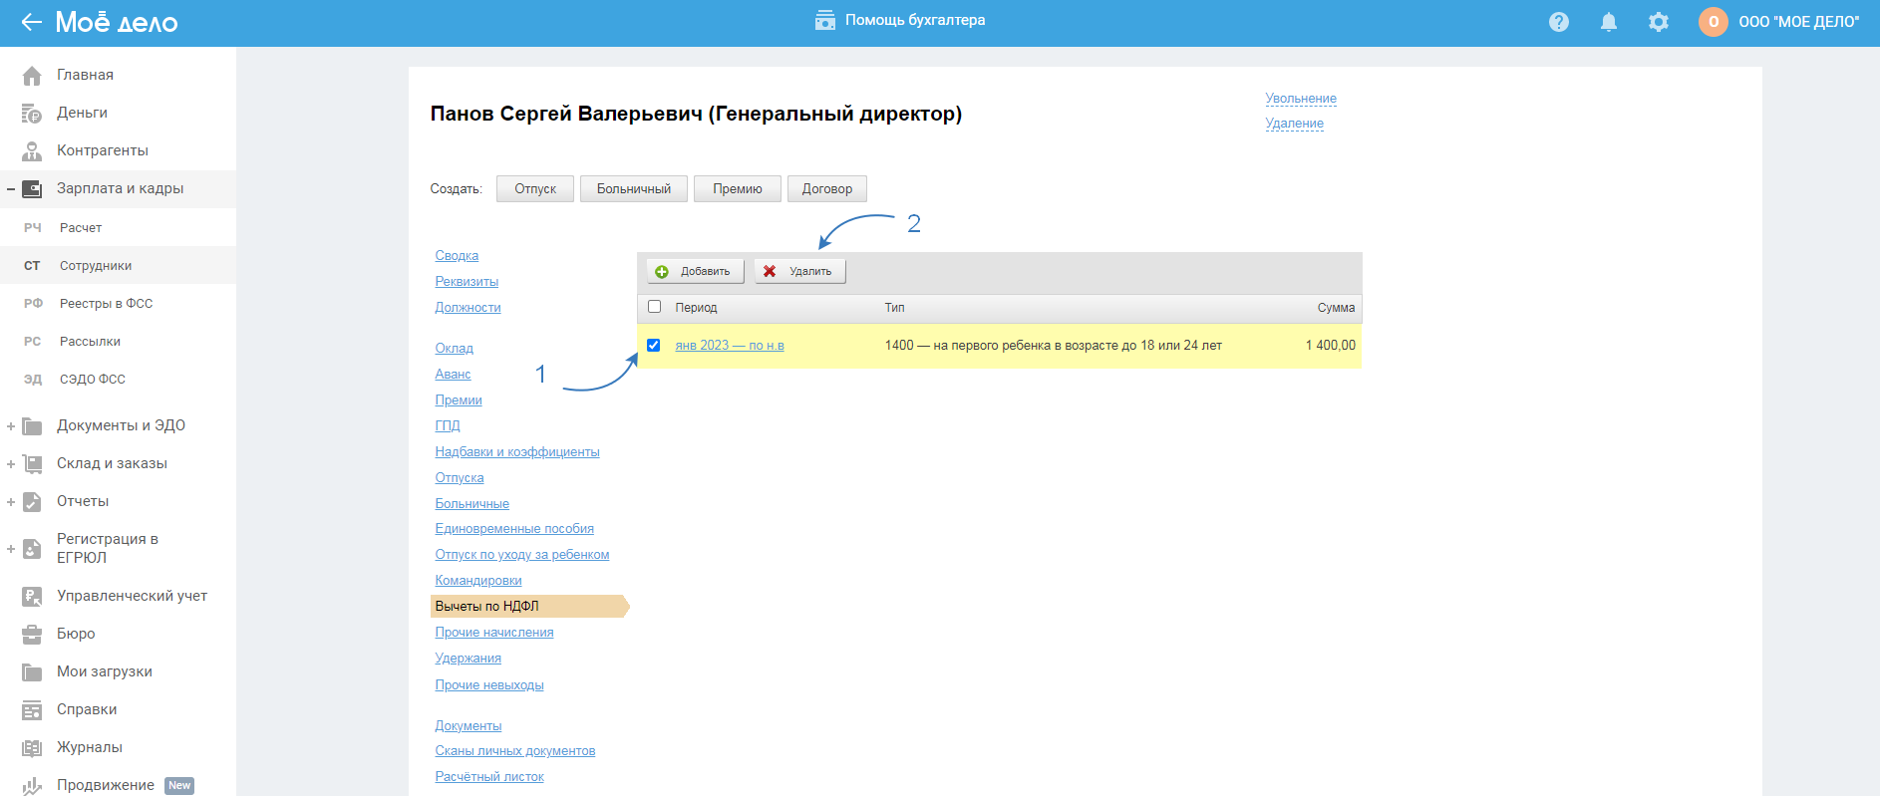The image size is (1880, 796).
Task: Create an Отпуск for the employee
Action: click(x=535, y=189)
